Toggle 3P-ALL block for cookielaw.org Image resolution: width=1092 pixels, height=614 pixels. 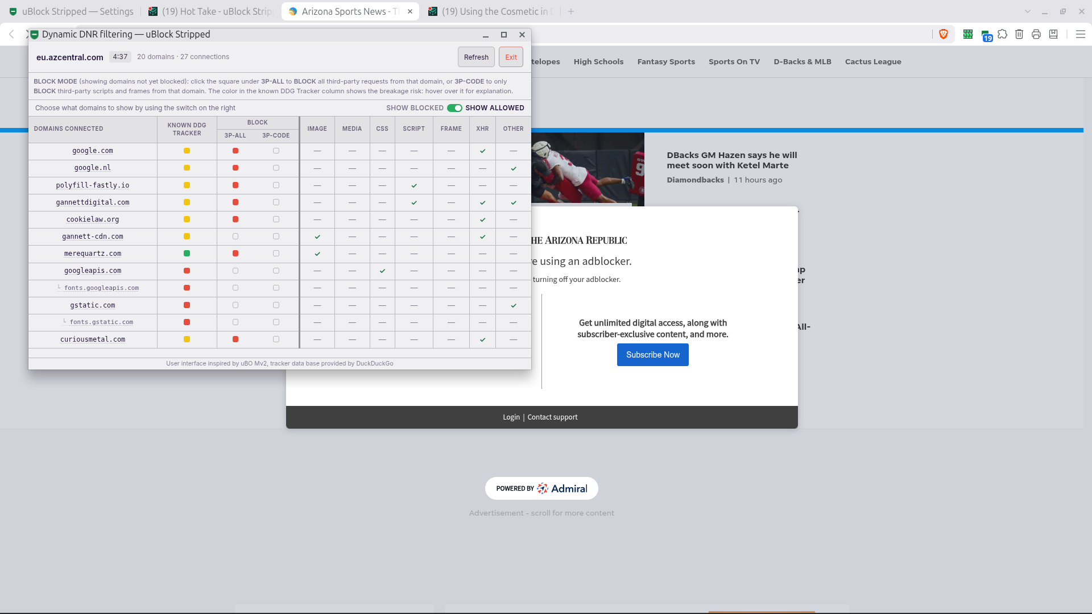tap(235, 219)
